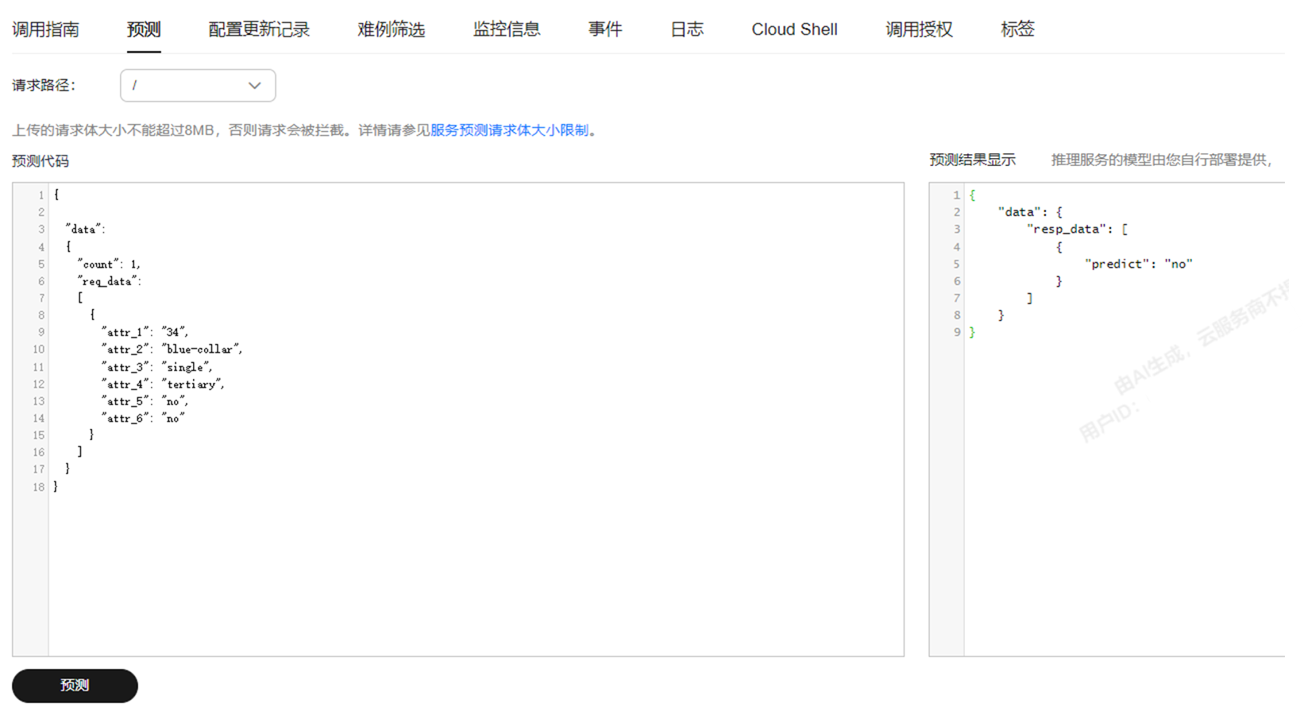Select the 预测 tab
This screenshot has width=1304, height=715.
[x=144, y=29]
